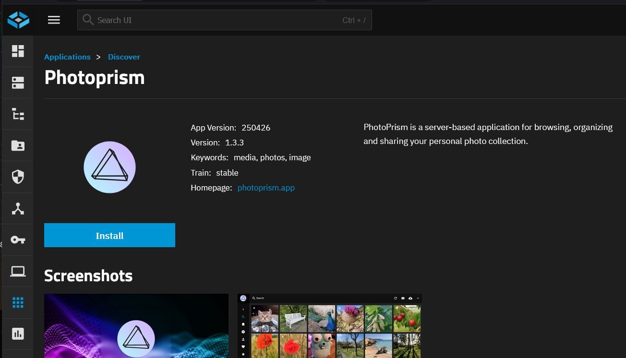Click the TrueNAS logo in the corner
The width and height of the screenshot is (626, 358).
coord(18,20)
